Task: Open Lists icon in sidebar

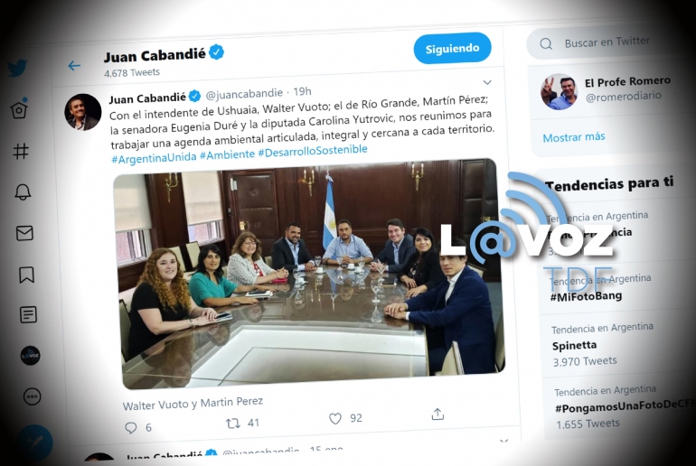Action: 28,315
